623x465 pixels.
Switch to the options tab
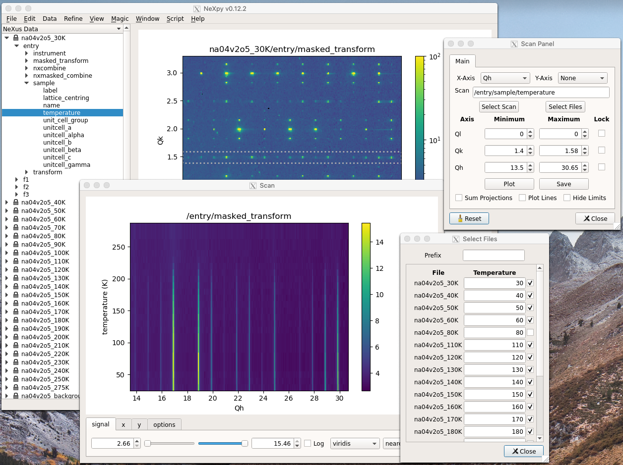pyautogui.click(x=164, y=424)
